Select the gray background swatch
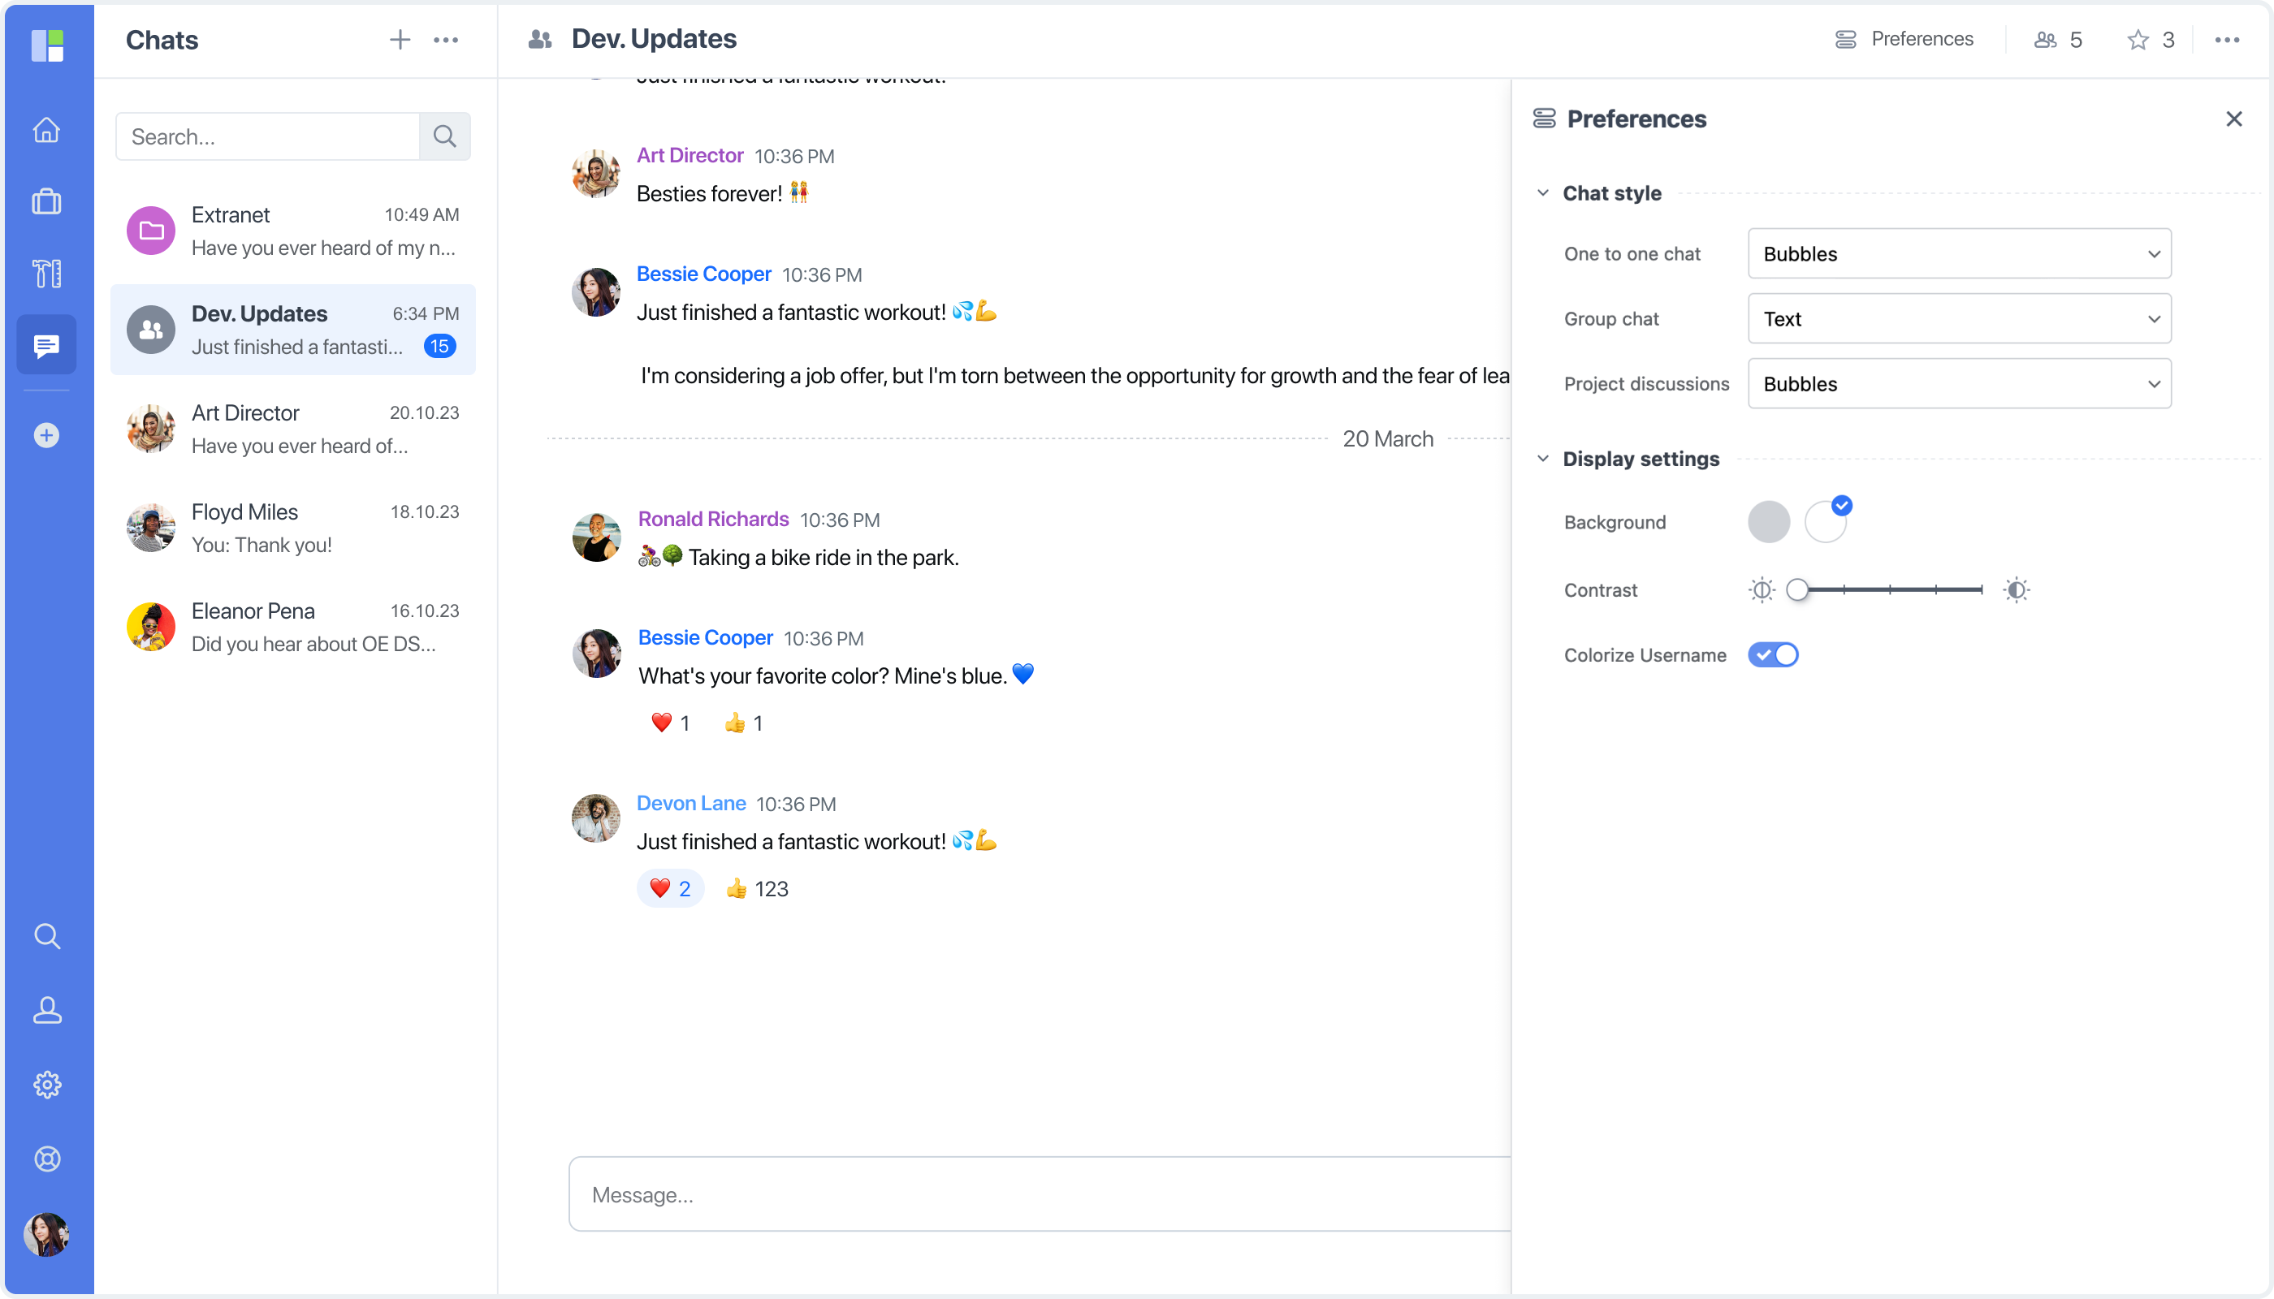The height and width of the screenshot is (1299, 2274). coord(1768,522)
